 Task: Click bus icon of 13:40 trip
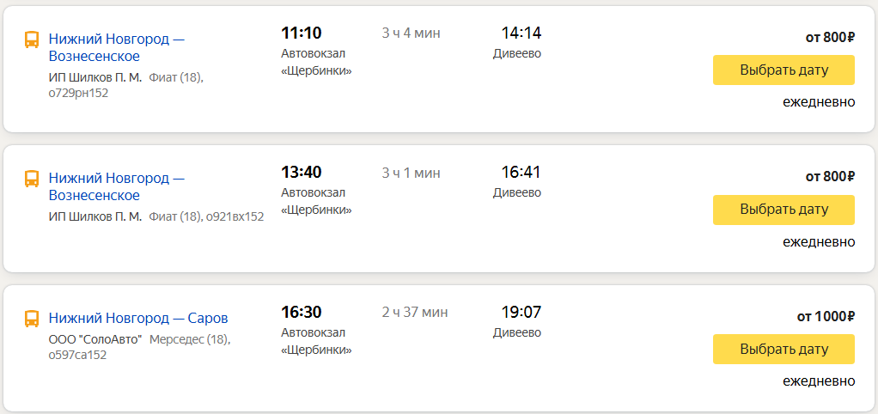pos(32,179)
